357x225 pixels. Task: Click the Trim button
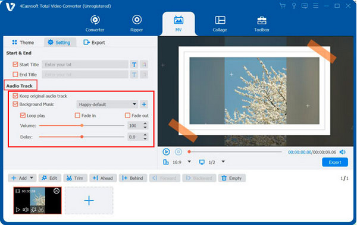[x=75, y=178]
